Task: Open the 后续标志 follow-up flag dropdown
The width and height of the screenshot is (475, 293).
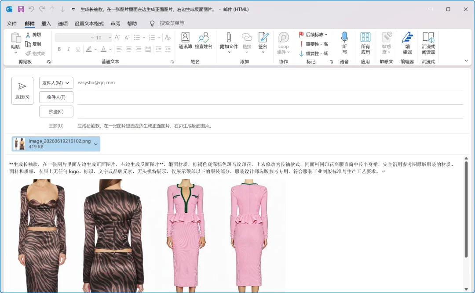Action: [314, 35]
